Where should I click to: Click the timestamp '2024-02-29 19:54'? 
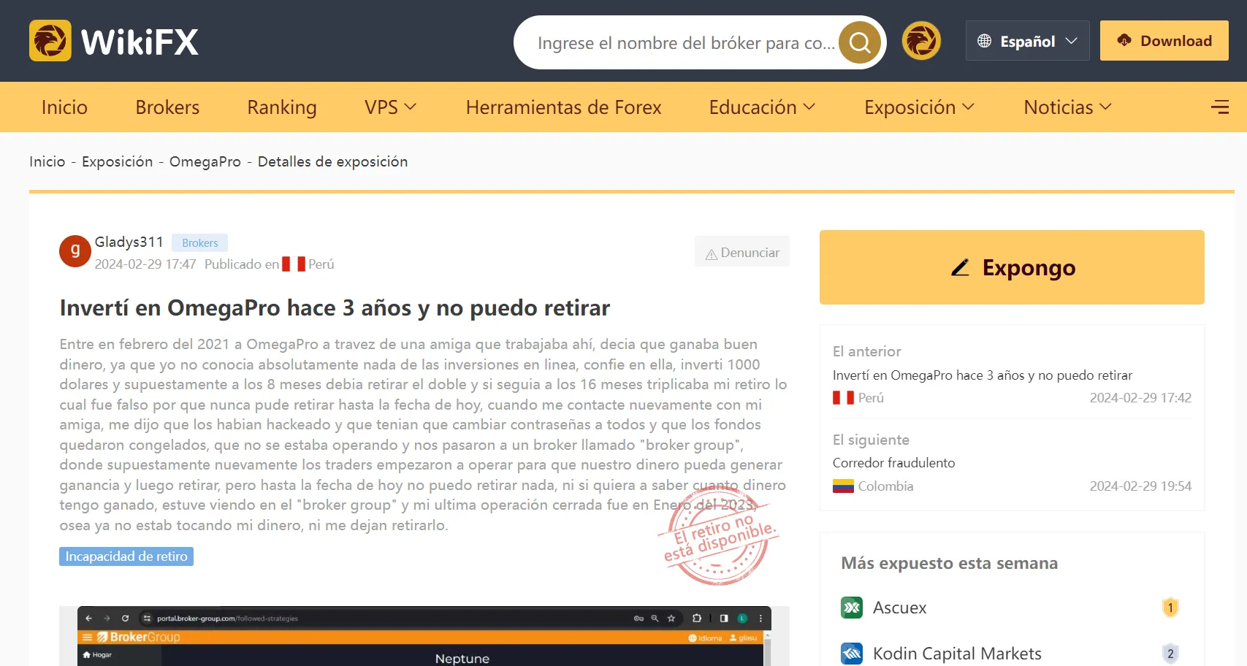point(1140,486)
